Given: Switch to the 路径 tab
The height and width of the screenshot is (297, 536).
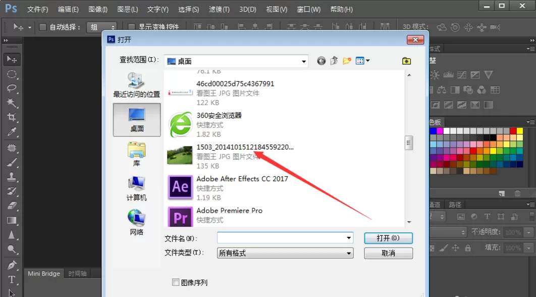Looking at the screenshot, I should (x=455, y=205).
